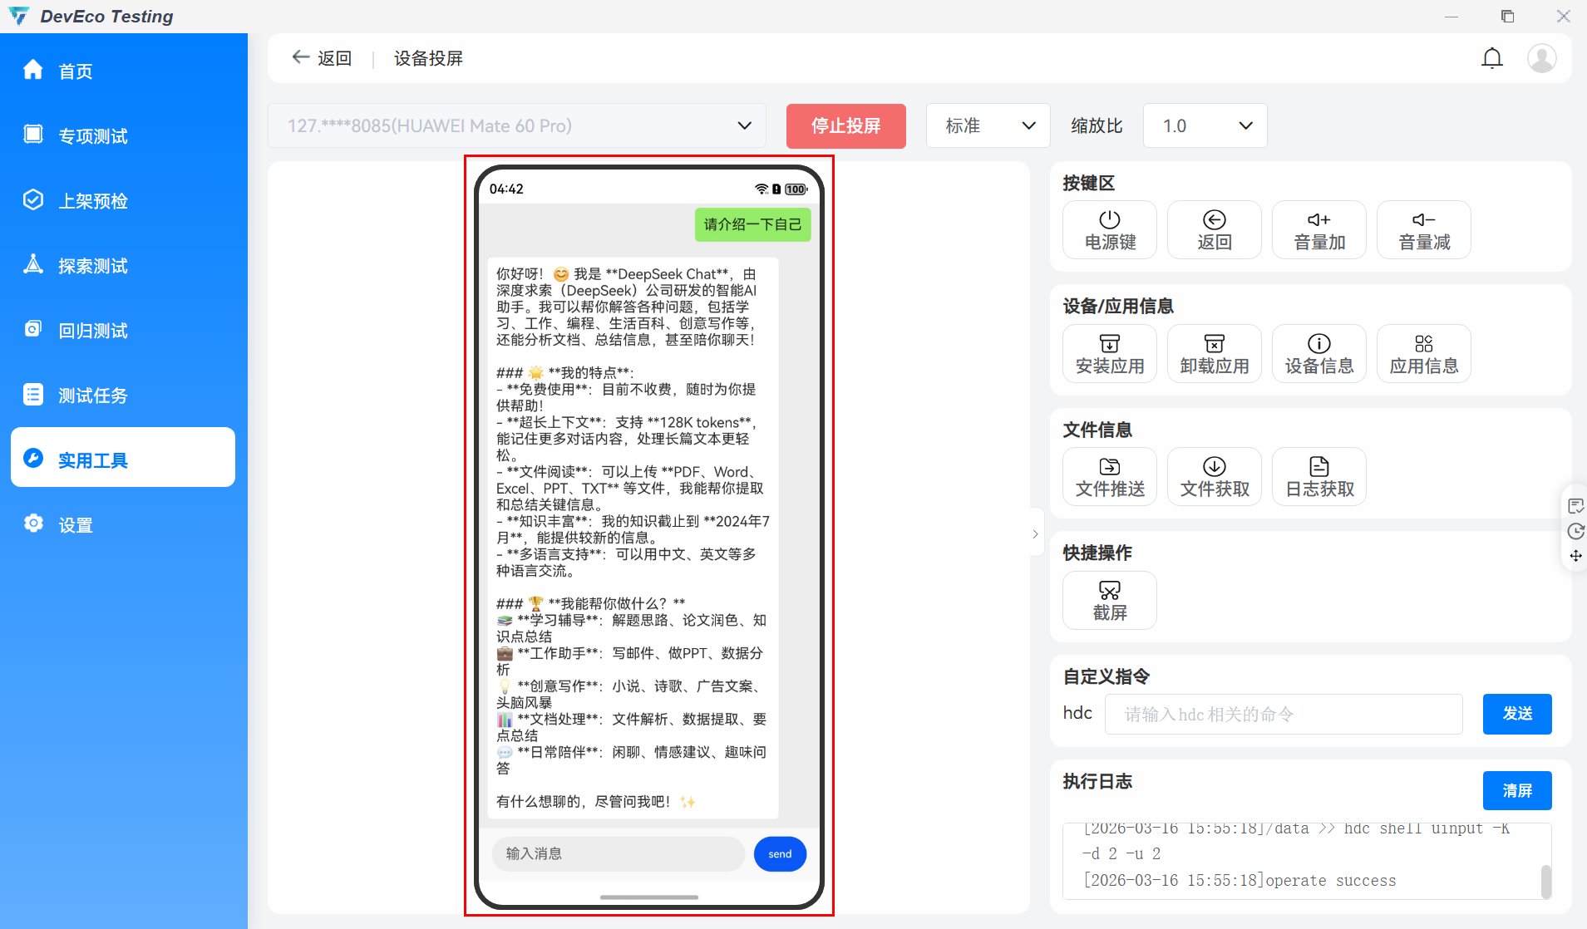Select 回归测试 menu item
Viewport: 1587px width, 929px height.
tap(123, 330)
